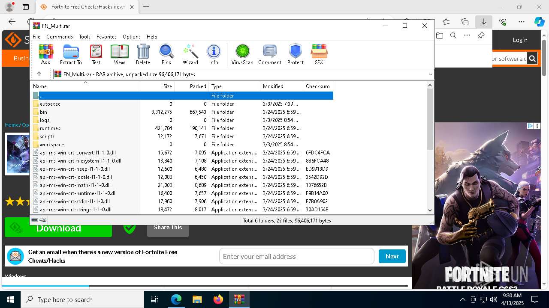
Task: Click the search icon in downloads panel
Action: click(x=453, y=36)
